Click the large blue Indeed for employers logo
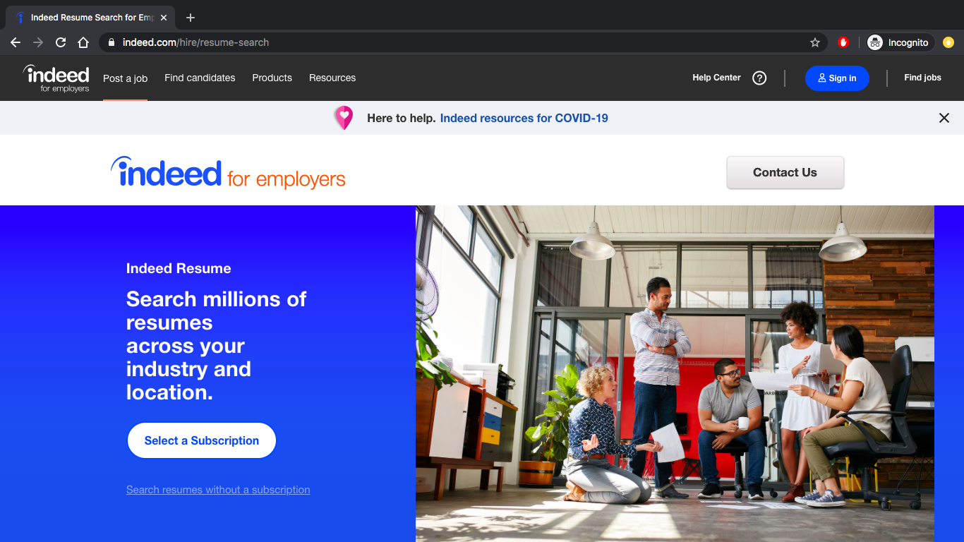Image resolution: width=964 pixels, height=542 pixels. (228, 173)
